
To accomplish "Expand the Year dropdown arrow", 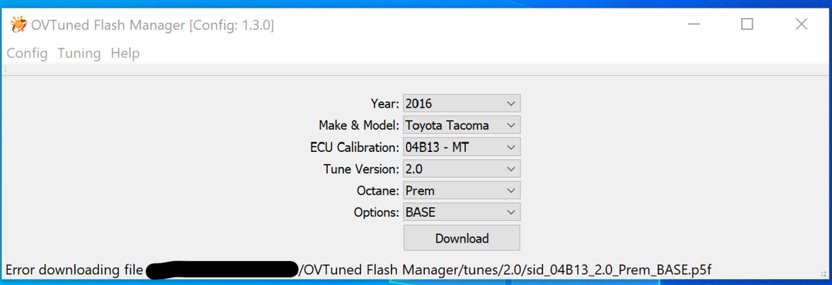I will click(x=511, y=103).
